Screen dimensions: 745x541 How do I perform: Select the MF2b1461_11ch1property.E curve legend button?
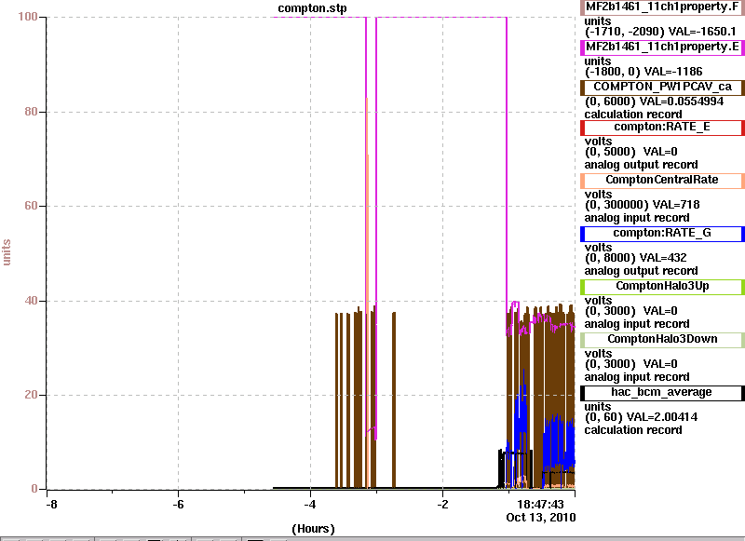[x=662, y=47]
